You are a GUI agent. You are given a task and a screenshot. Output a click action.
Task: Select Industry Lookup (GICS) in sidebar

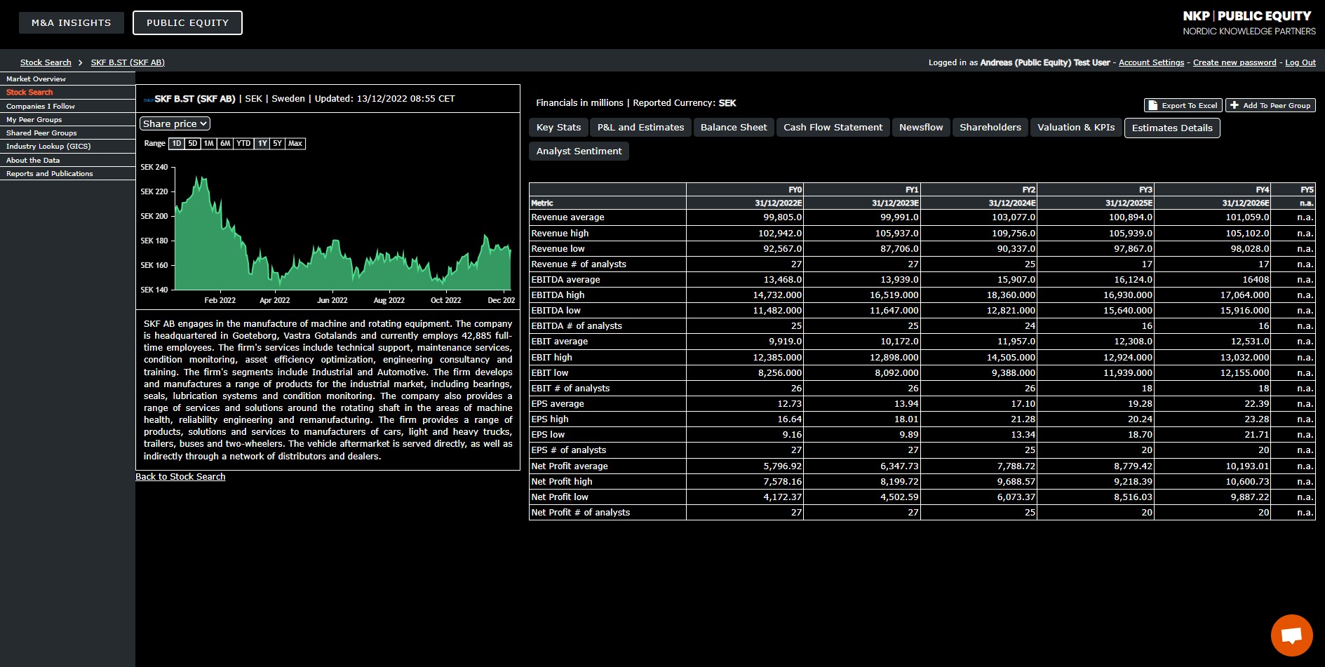click(48, 147)
